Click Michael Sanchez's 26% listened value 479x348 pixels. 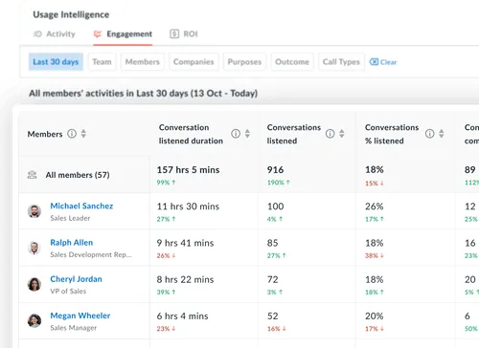375,207
